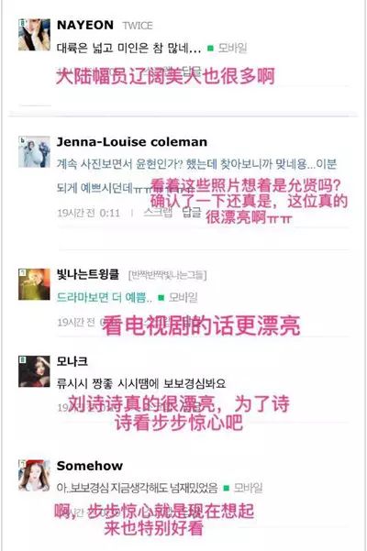Click 스크랩 under Jenna-Louise's comment
Viewport: 367px width, 551px height.
[x=158, y=213]
